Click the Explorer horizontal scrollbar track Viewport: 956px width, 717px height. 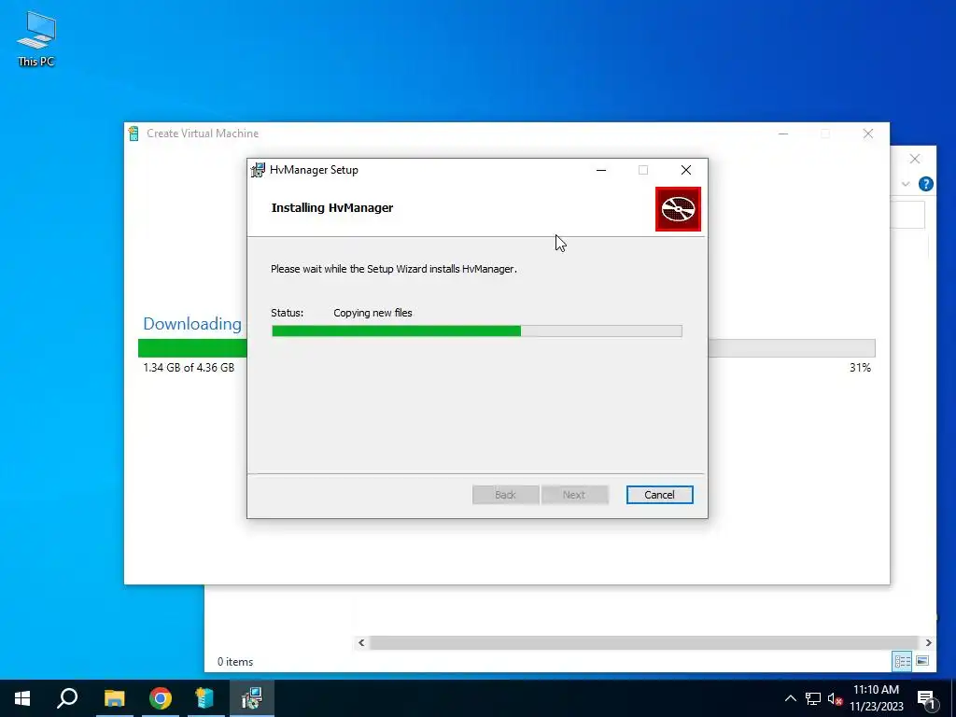(x=643, y=642)
